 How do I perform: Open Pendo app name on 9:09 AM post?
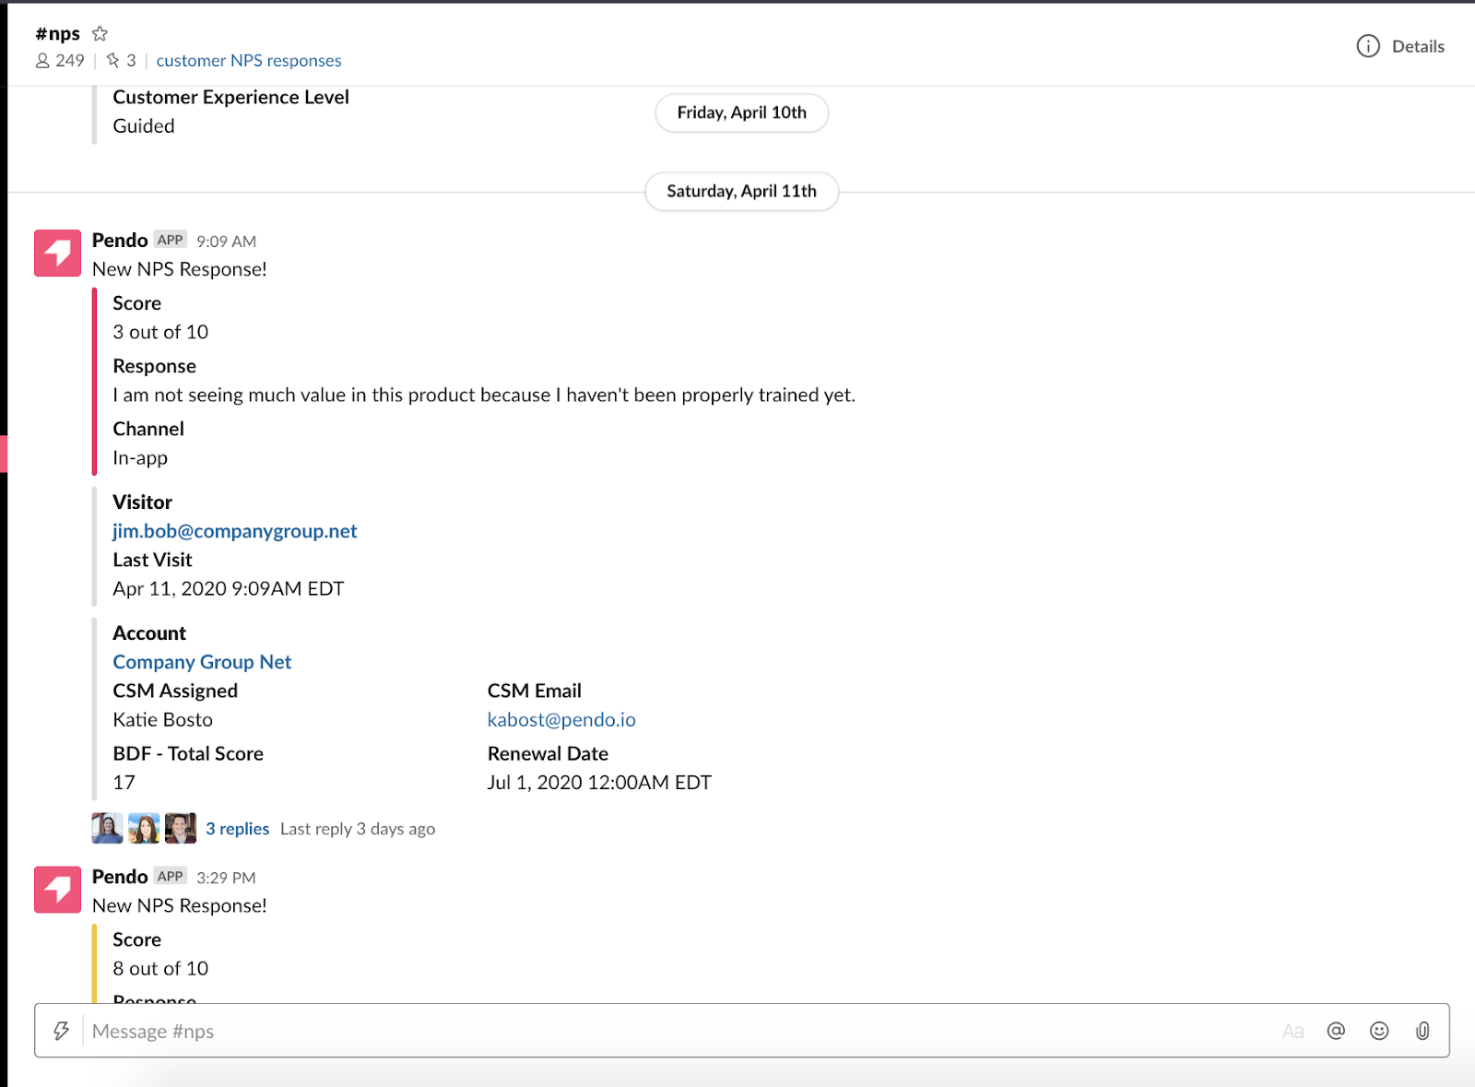120,240
